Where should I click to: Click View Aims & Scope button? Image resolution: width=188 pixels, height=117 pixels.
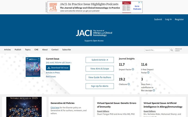click(x=100, y=69)
